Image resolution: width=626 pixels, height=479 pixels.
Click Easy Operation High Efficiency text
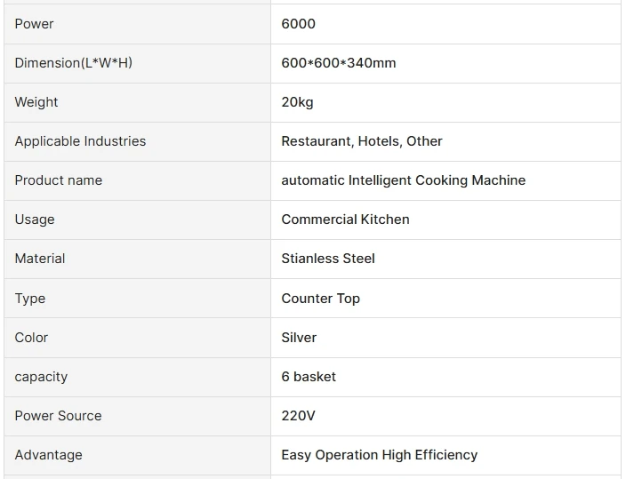pos(379,455)
